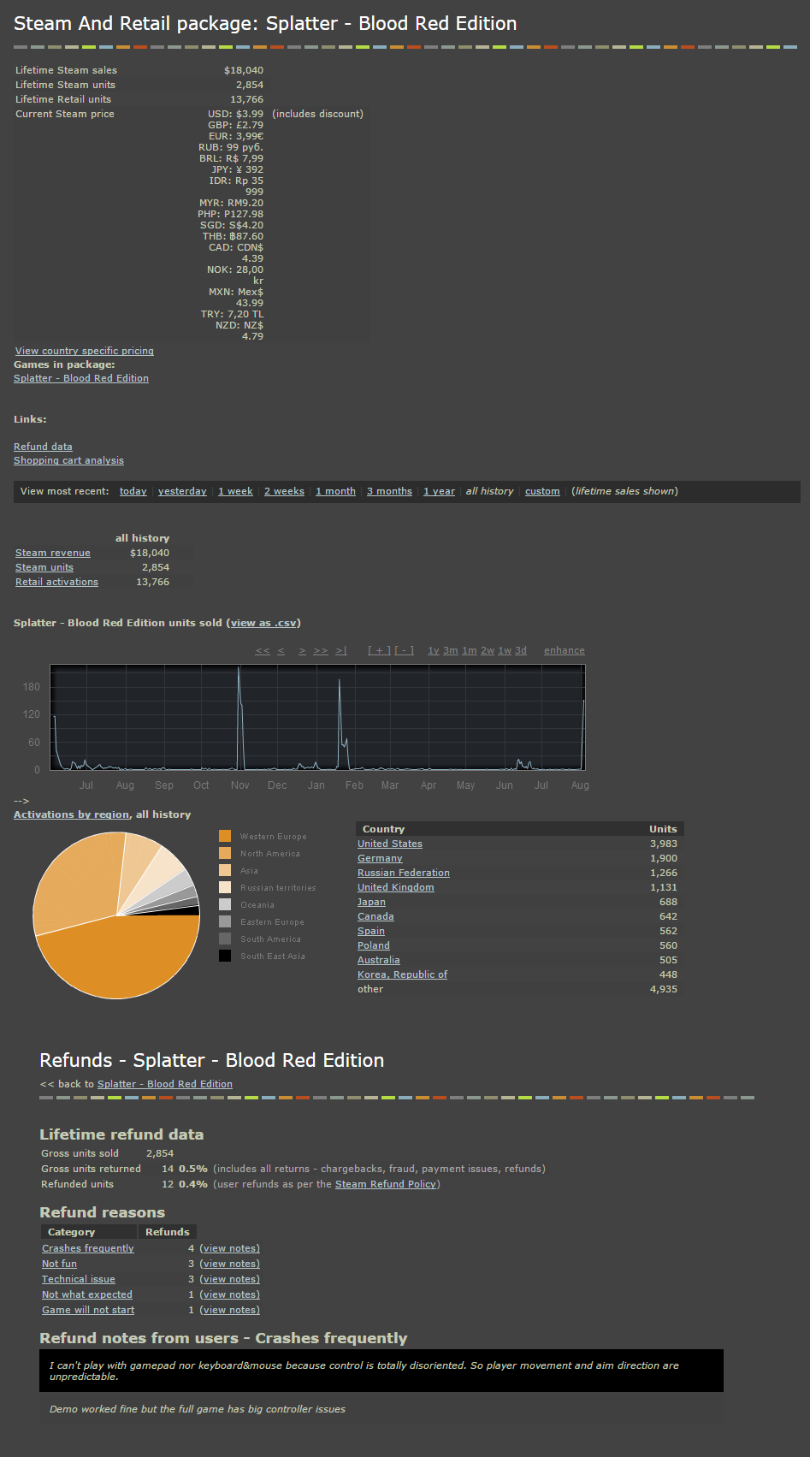Open View country specific pricing link

coord(85,351)
